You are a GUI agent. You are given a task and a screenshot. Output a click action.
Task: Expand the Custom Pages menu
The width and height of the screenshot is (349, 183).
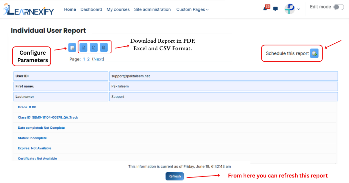pyautogui.click(x=192, y=10)
